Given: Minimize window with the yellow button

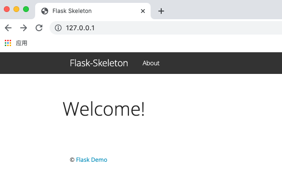Looking at the screenshot, I should pyautogui.click(x=16, y=9).
